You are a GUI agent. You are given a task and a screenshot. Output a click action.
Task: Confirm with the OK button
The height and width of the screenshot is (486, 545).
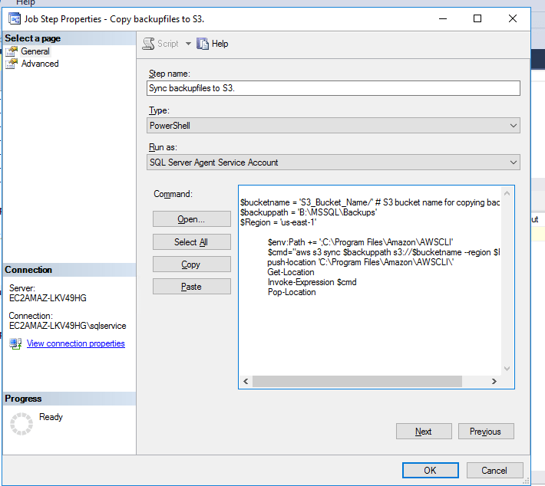coord(430,470)
